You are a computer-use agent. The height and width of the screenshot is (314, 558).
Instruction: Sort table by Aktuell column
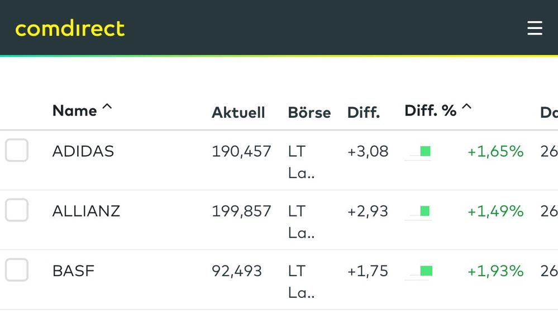(x=238, y=113)
